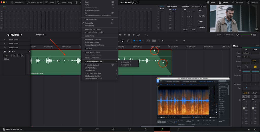The height and width of the screenshot is (132, 260).
Task: Click the A1 volume value field
Action: point(6,55)
